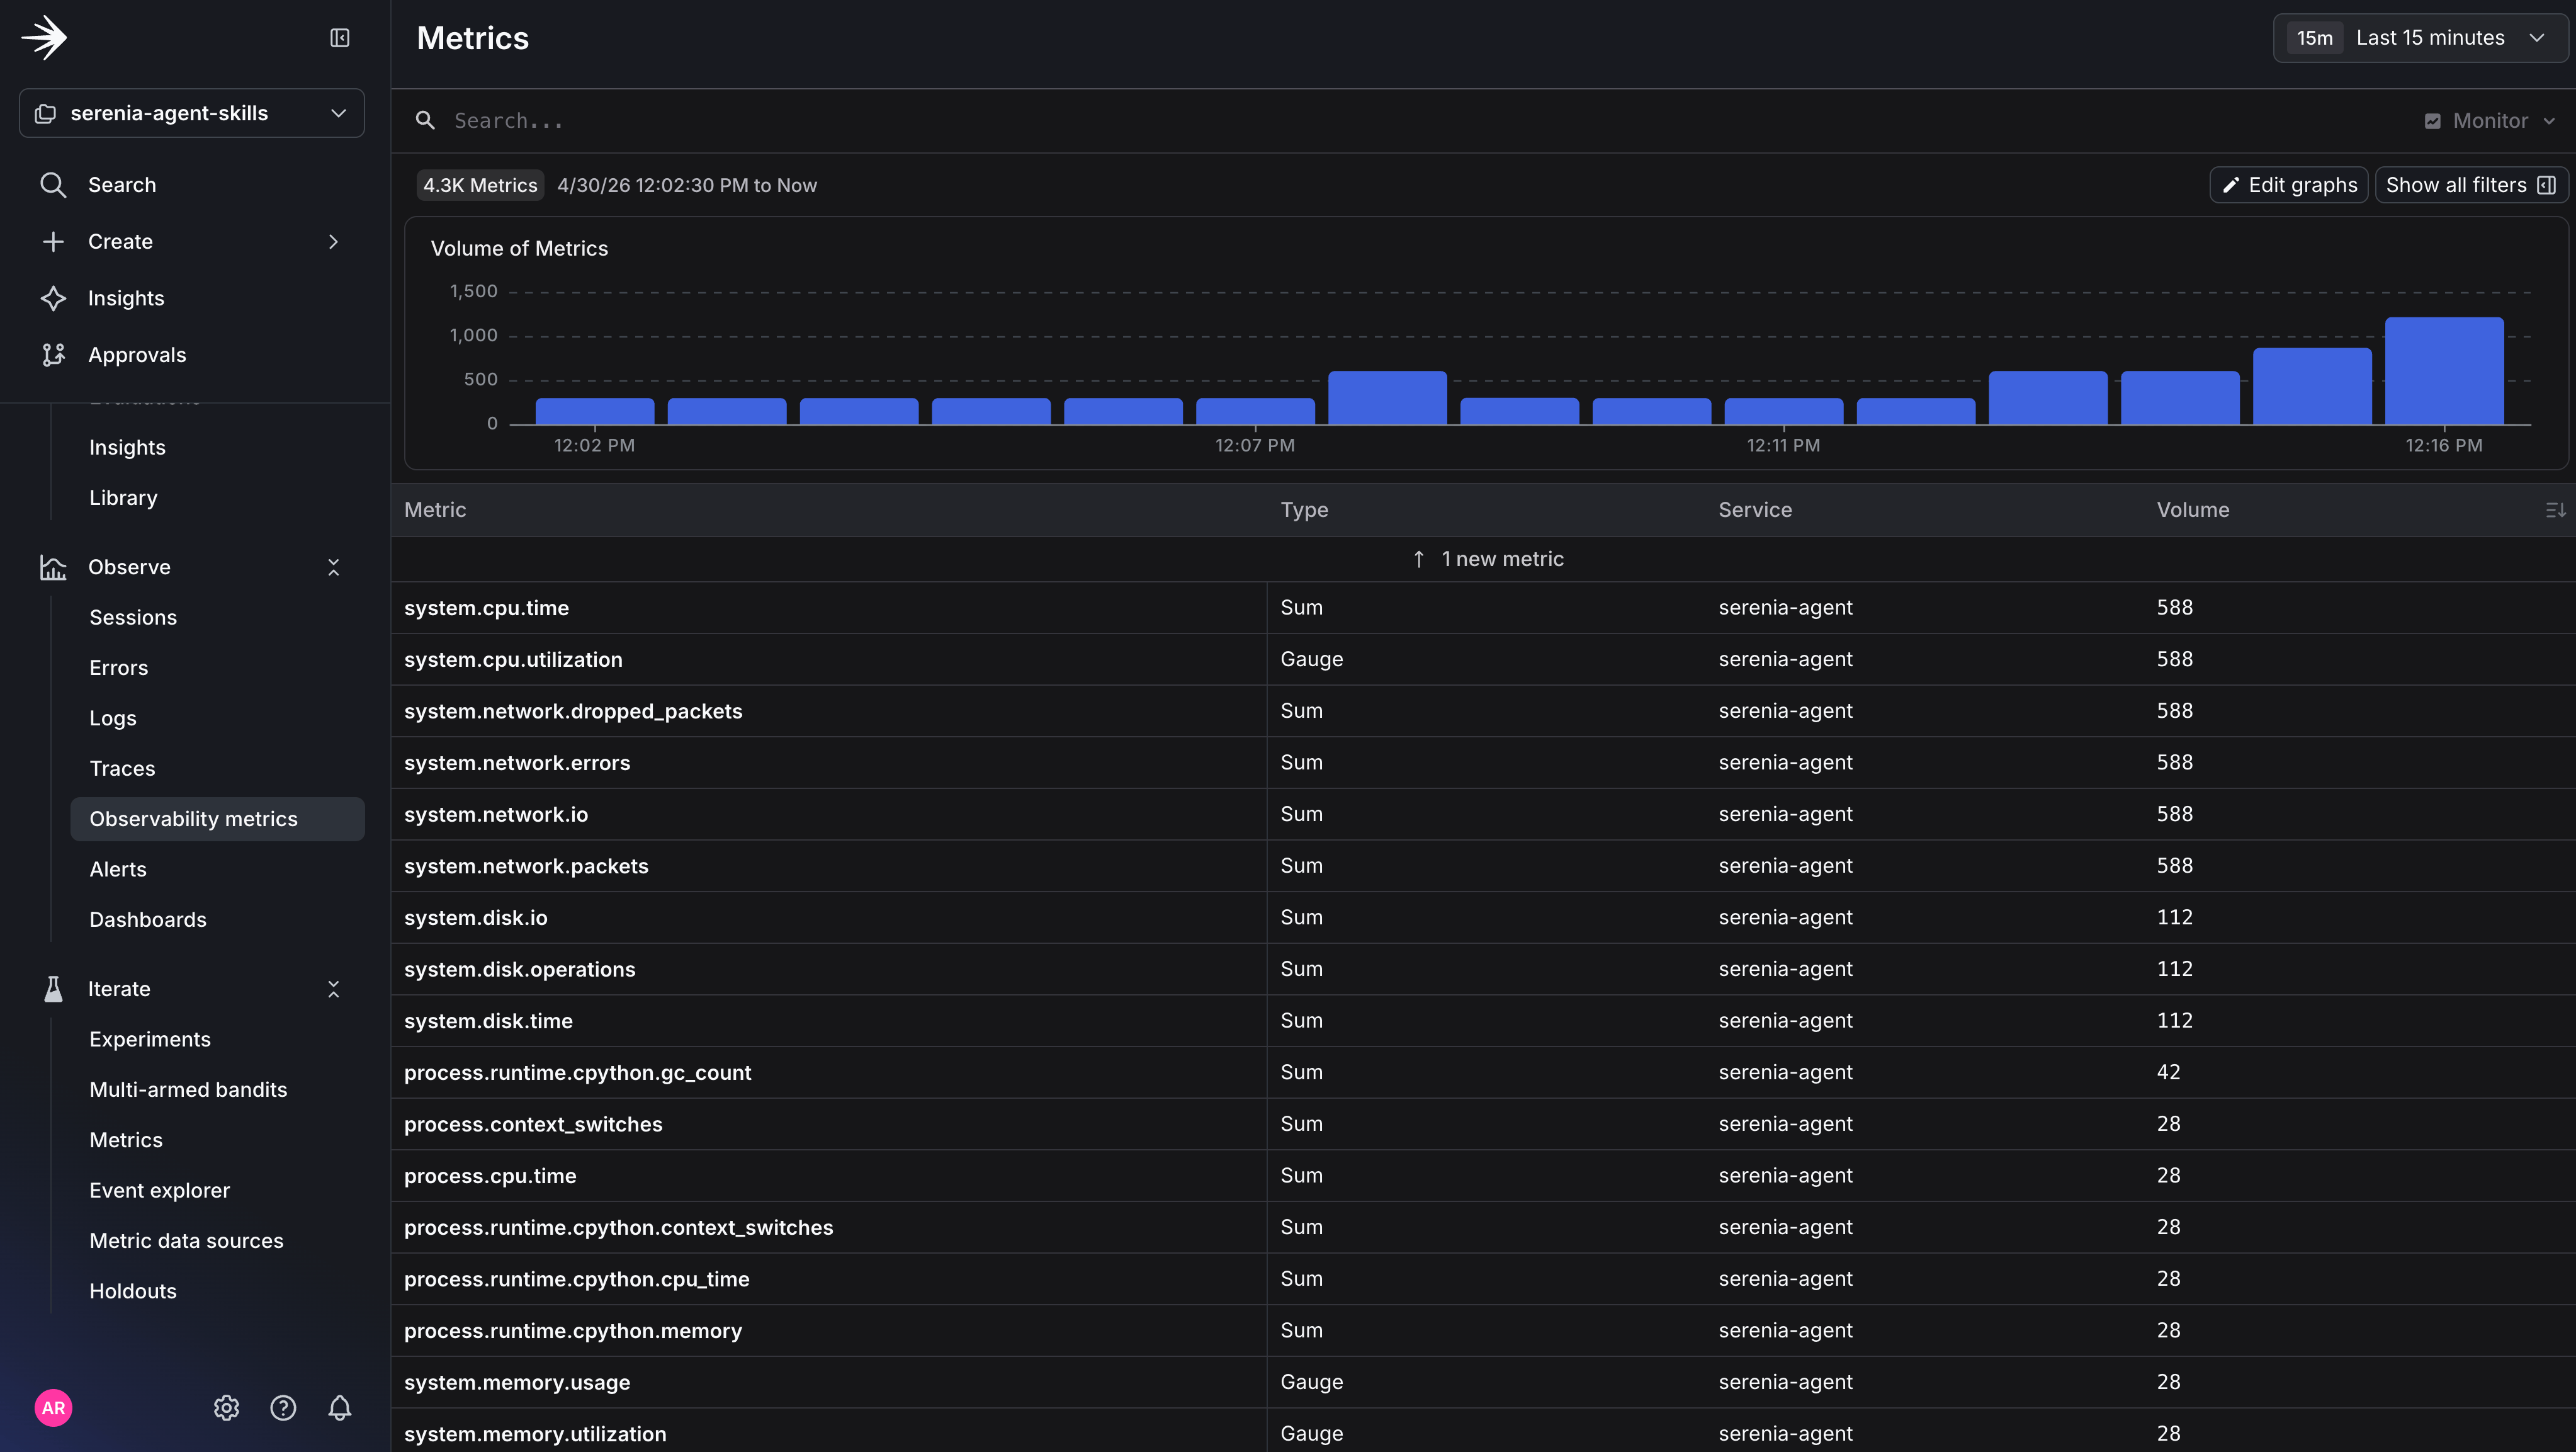
Task: Collapse the sidebar with the panel icon
Action: 339,38
